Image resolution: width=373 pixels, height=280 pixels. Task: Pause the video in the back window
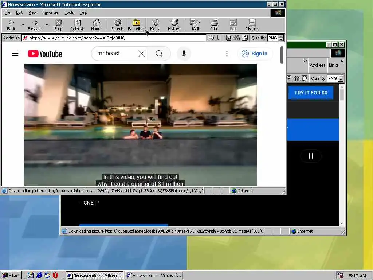point(311,156)
